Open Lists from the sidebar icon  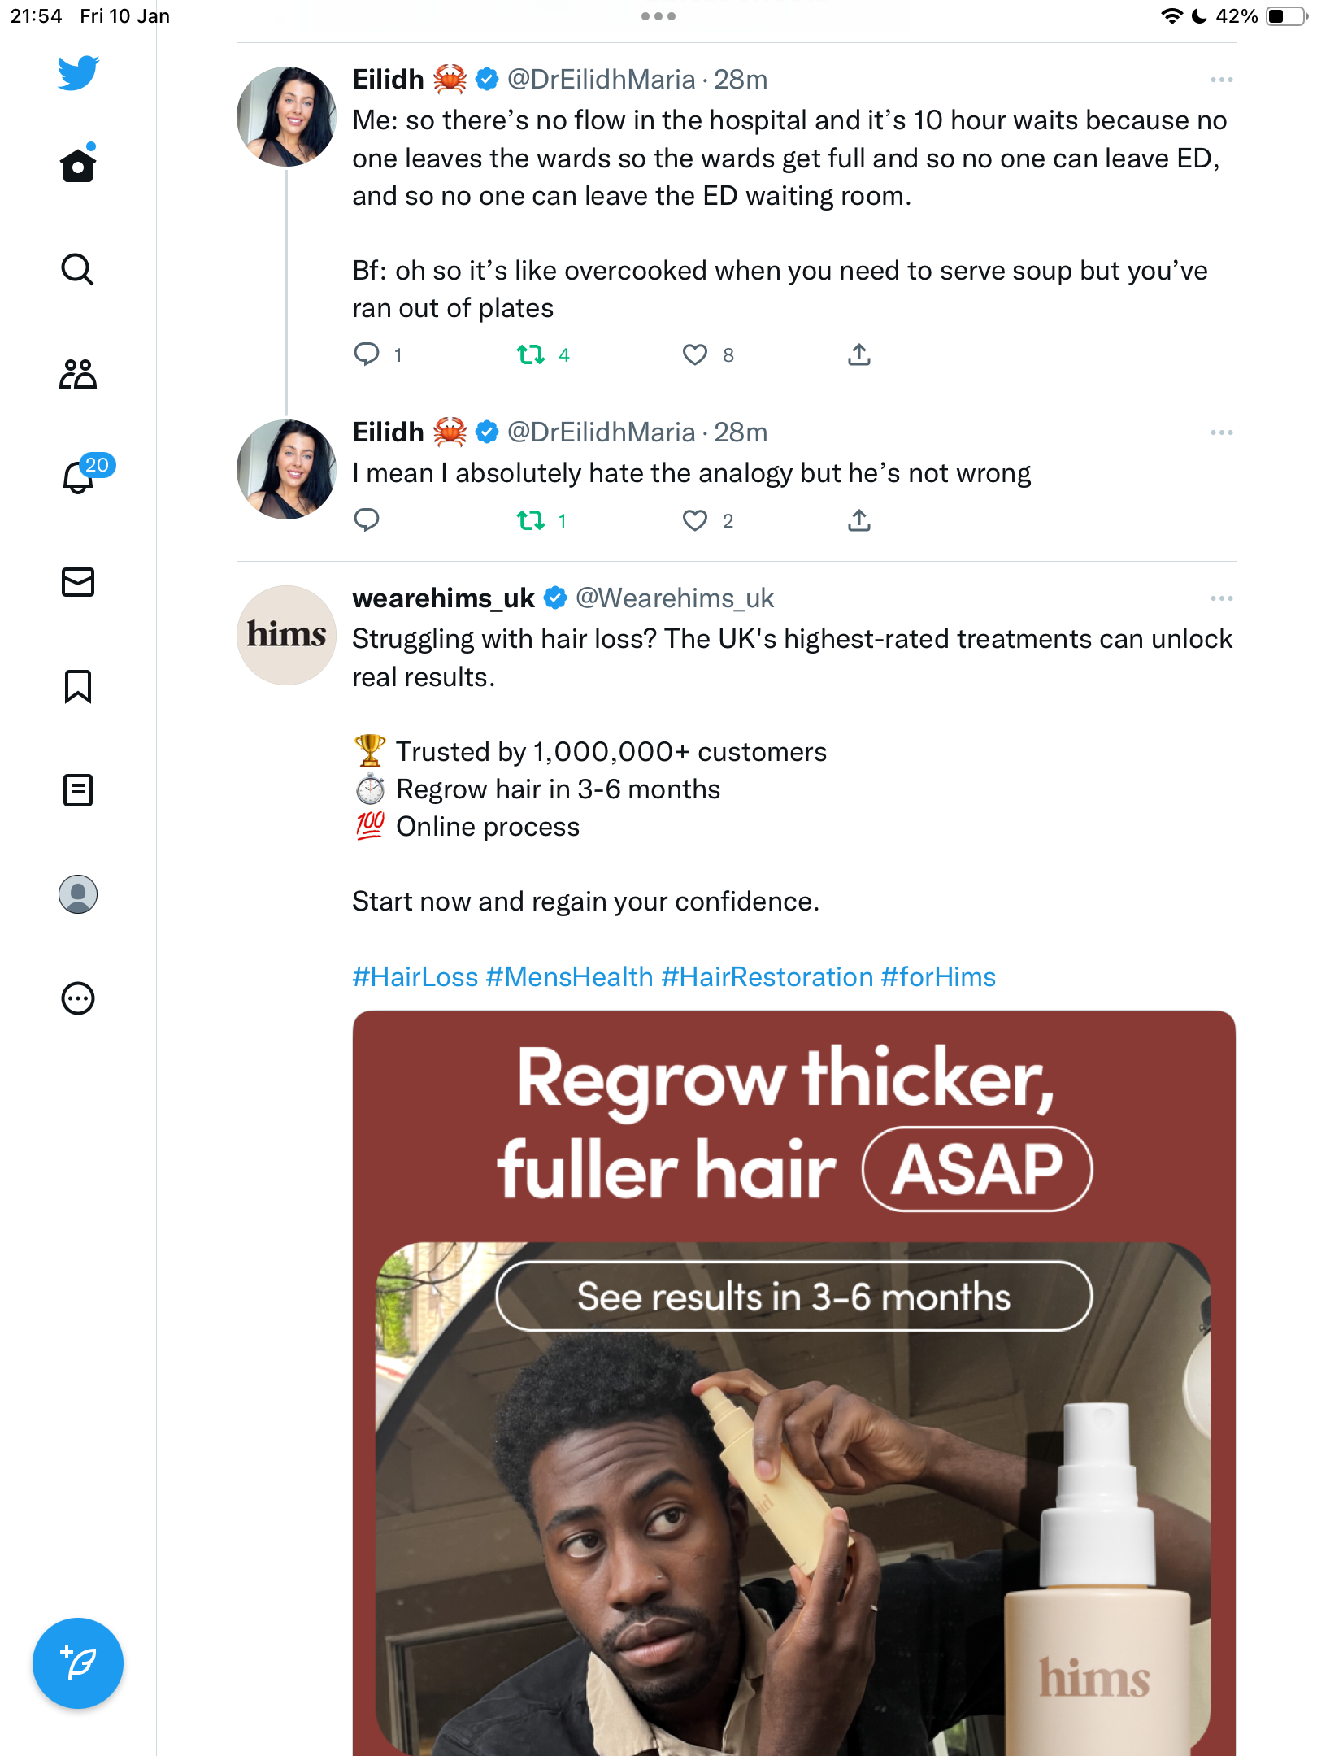click(x=78, y=790)
